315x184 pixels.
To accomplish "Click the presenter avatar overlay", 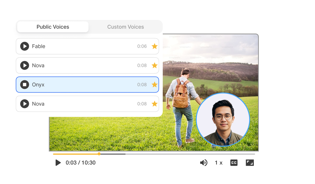I will 223,120.
